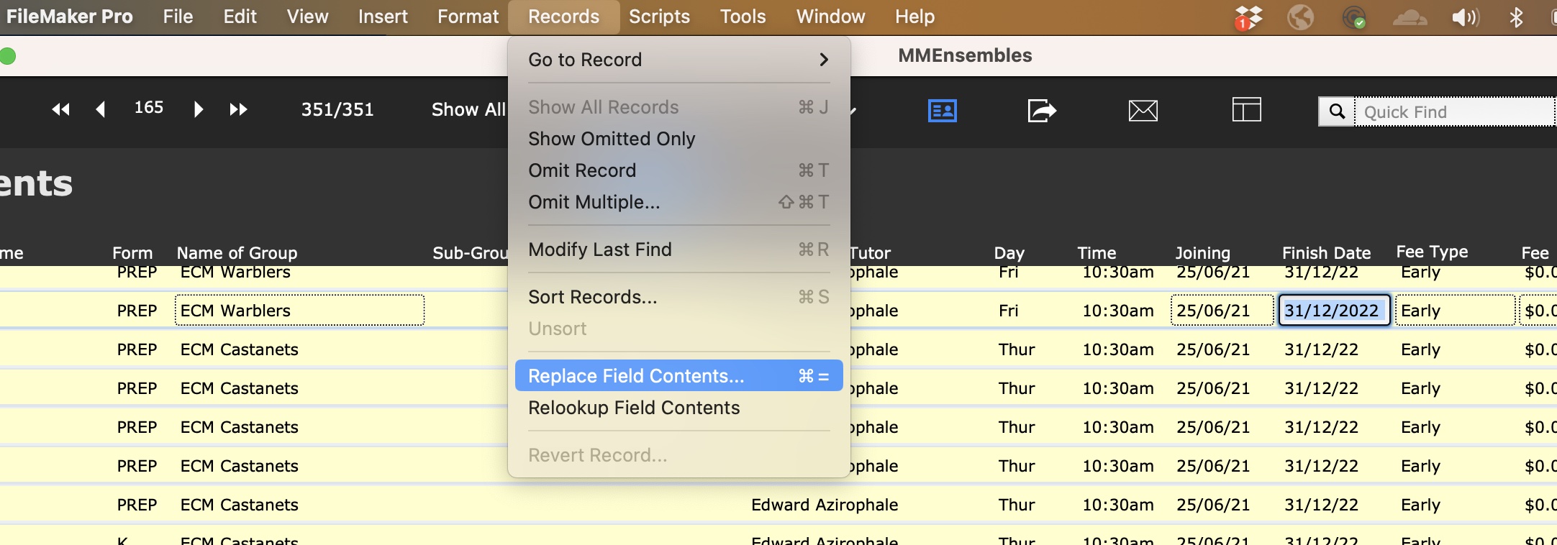The width and height of the screenshot is (1557, 545).
Task: Click the share arrow toolbar icon
Action: 1042,111
